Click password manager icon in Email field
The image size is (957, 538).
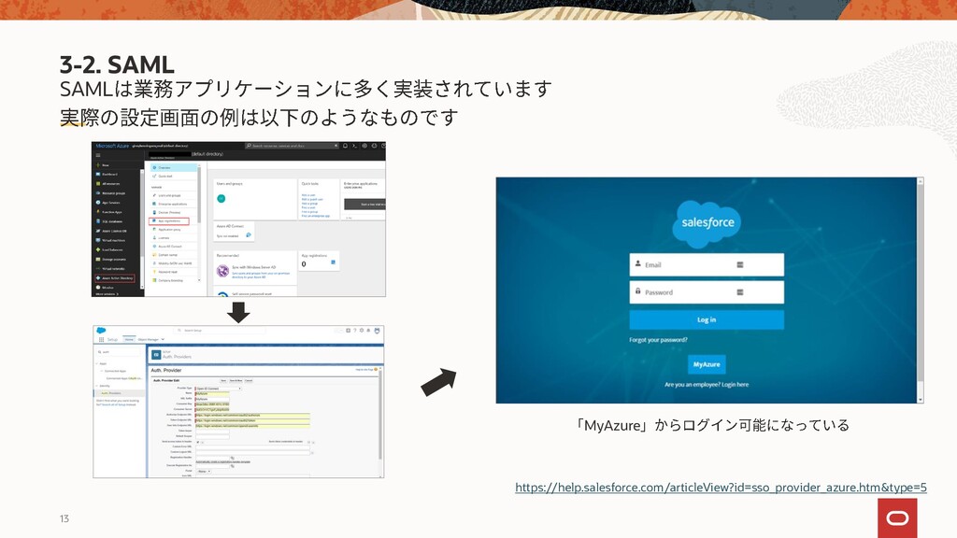pos(740,264)
